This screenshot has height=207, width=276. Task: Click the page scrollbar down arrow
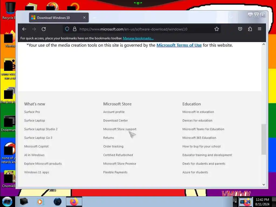point(264,184)
